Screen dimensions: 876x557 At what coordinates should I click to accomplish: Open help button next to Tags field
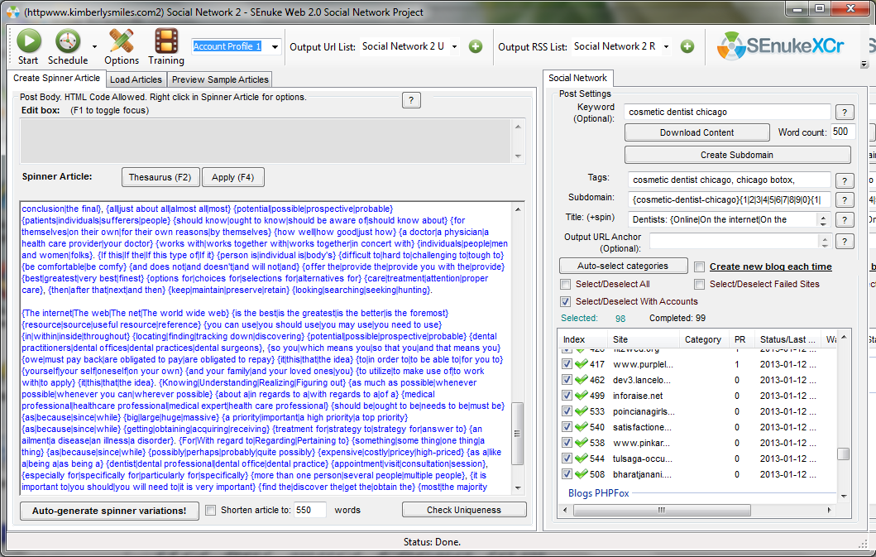point(845,180)
